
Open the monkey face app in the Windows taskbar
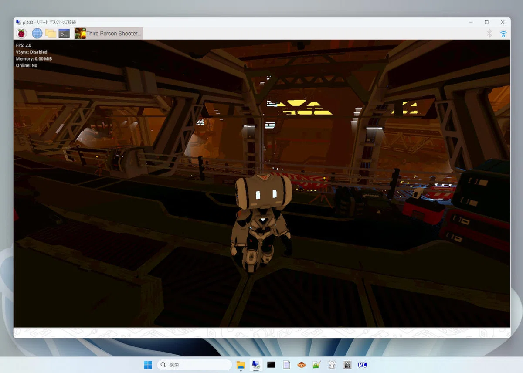[302, 365]
